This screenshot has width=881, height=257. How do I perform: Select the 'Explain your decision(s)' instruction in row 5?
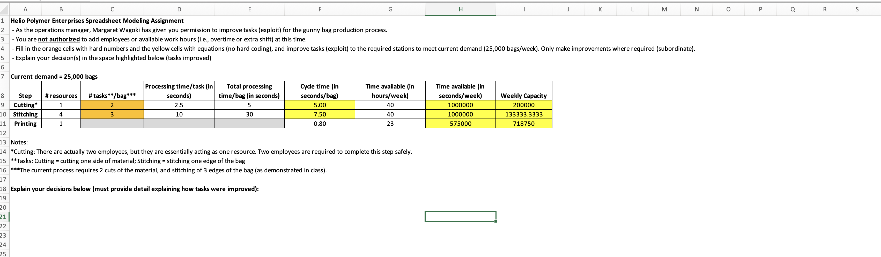pyautogui.click(x=111, y=58)
